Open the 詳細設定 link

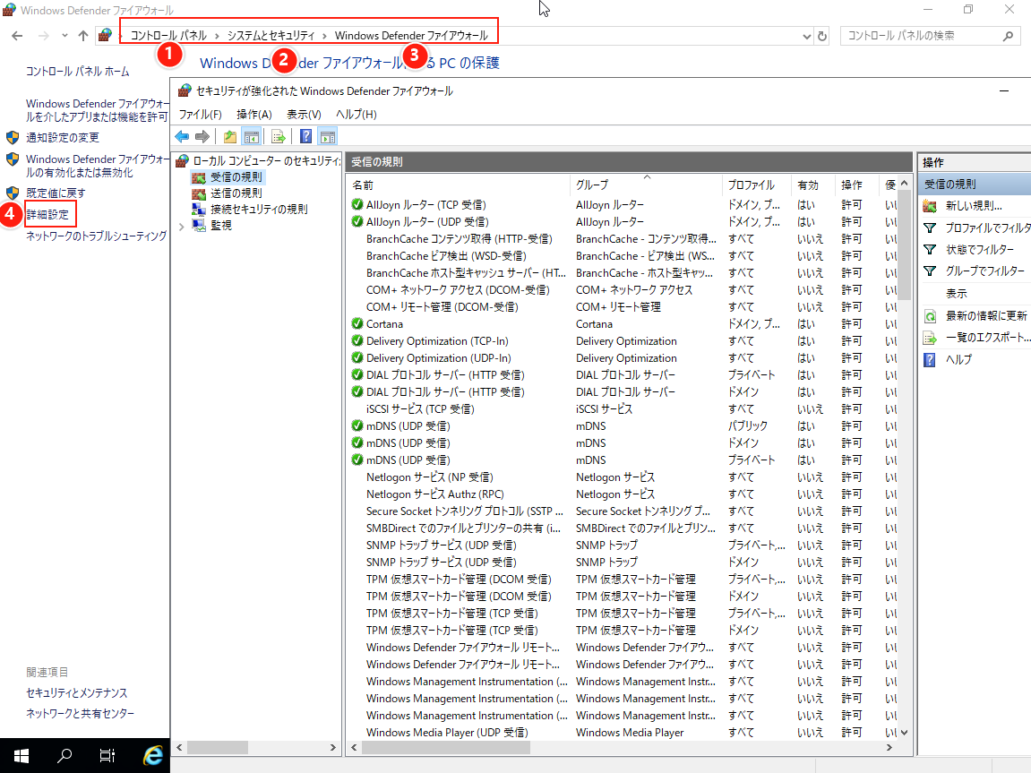pyautogui.click(x=47, y=214)
